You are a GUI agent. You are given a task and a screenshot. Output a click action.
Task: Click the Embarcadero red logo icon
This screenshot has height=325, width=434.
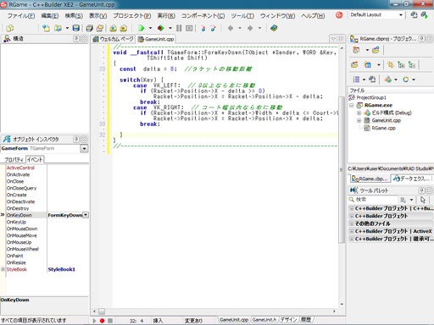click(x=339, y=15)
